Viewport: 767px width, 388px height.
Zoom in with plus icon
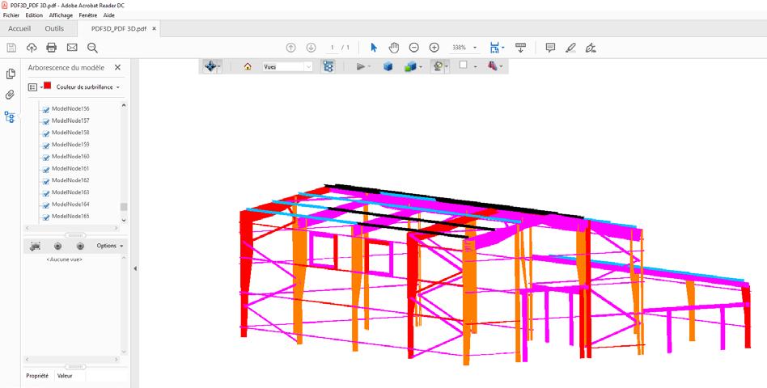click(x=434, y=48)
